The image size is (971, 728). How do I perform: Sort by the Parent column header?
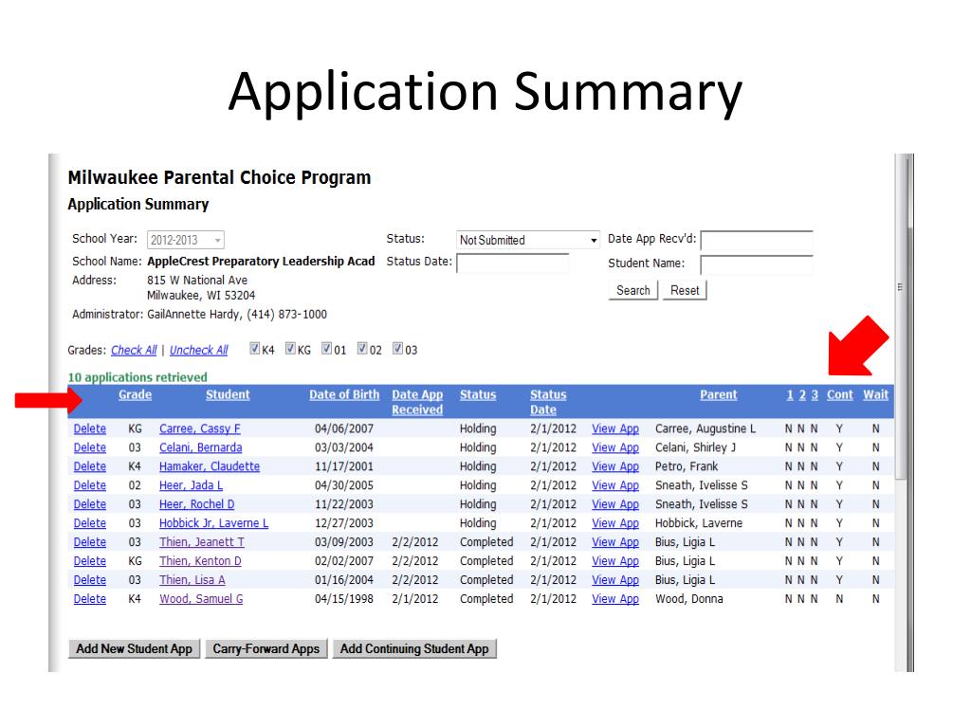click(719, 394)
